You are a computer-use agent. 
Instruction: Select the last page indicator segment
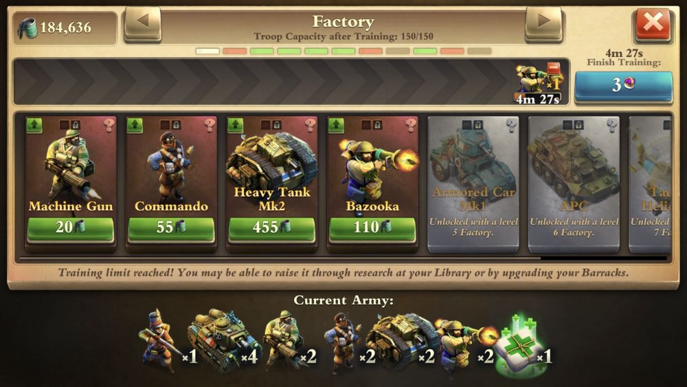480,52
